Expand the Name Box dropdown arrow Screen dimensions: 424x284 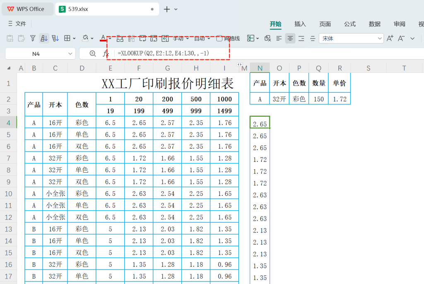[70, 53]
